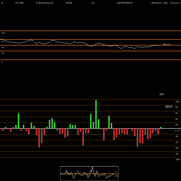The width and height of the screenshot is (181, 181).
Task: Click the 80 label on the MR axis
Action: click(177, 108)
